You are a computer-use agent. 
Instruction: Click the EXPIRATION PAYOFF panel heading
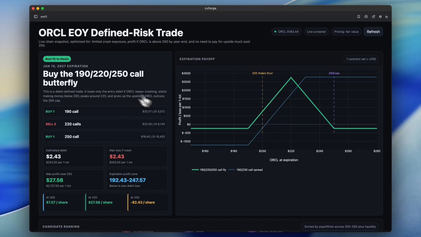click(x=197, y=59)
